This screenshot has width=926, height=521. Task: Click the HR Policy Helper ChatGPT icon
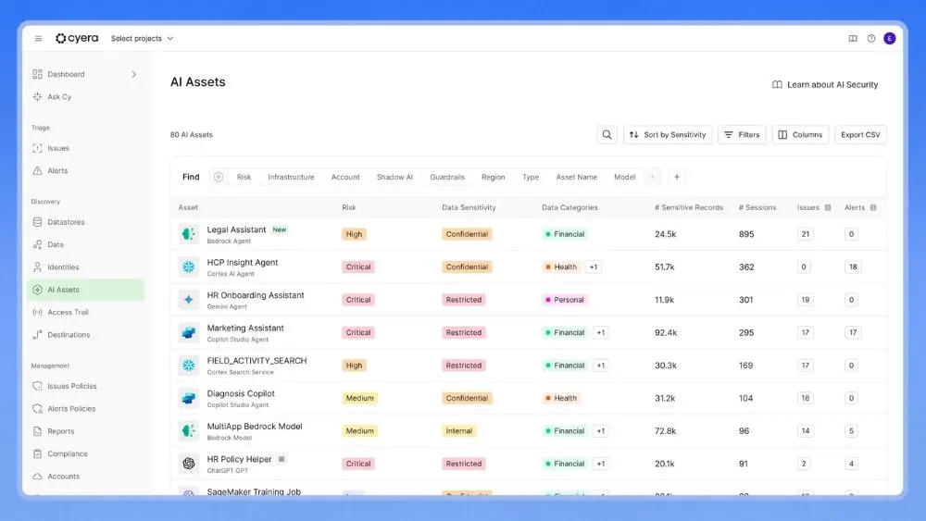(x=188, y=464)
